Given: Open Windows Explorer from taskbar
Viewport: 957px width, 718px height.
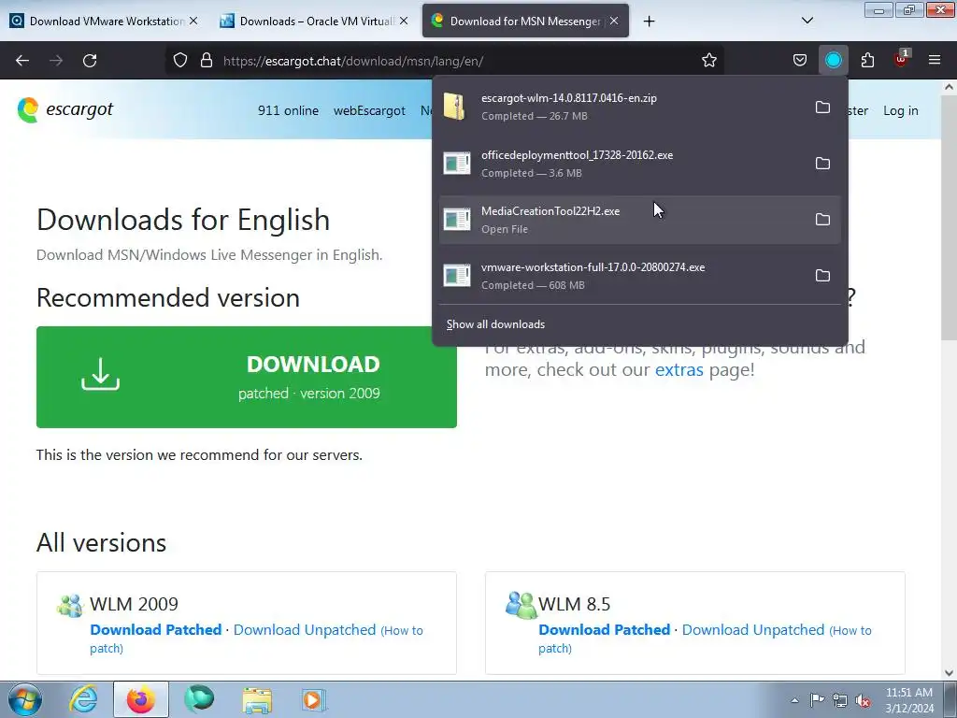Looking at the screenshot, I should (x=257, y=699).
